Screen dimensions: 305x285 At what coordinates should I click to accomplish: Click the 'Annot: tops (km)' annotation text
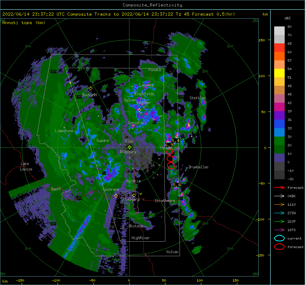(x=24, y=23)
